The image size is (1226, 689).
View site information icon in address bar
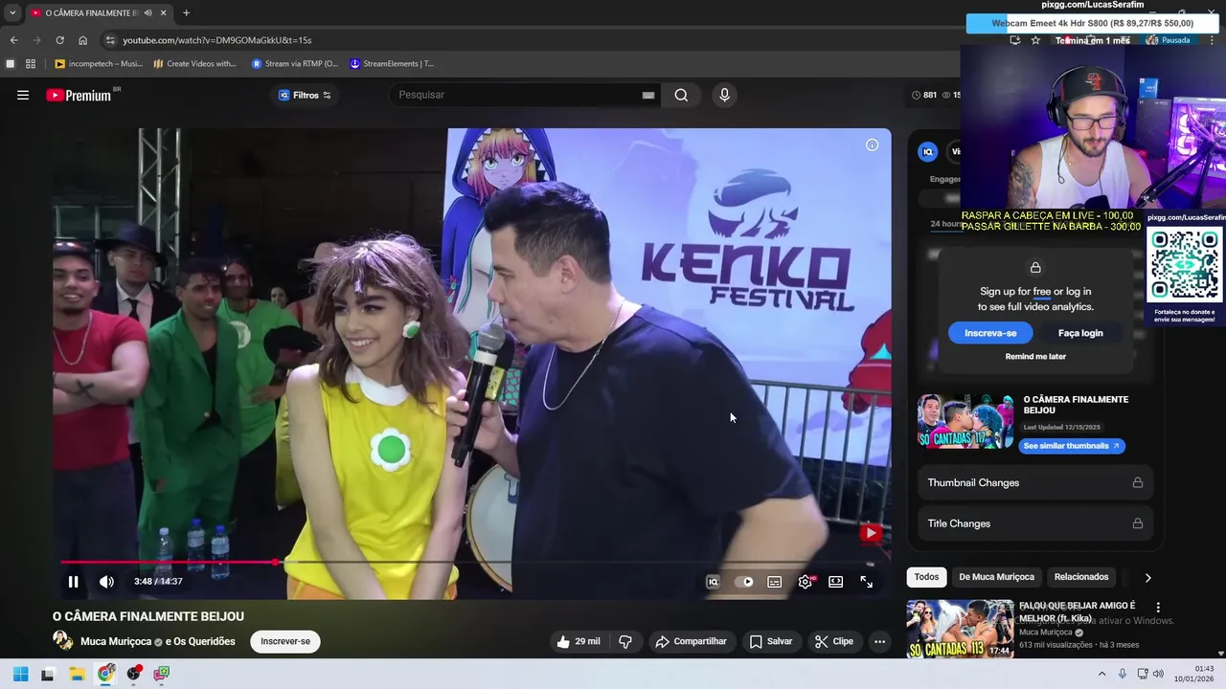tap(110, 40)
